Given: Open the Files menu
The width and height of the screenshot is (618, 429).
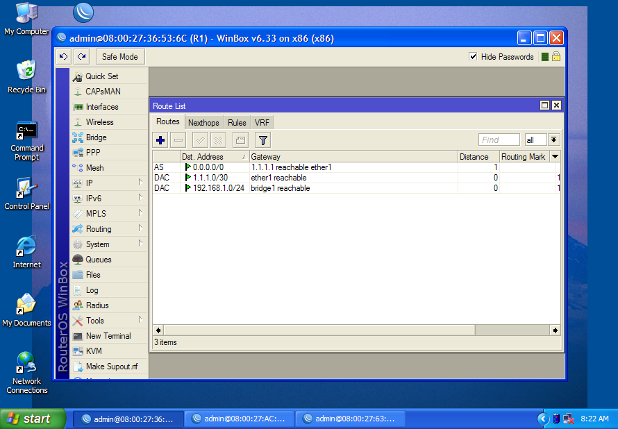Looking at the screenshot, I should point(109,275).
